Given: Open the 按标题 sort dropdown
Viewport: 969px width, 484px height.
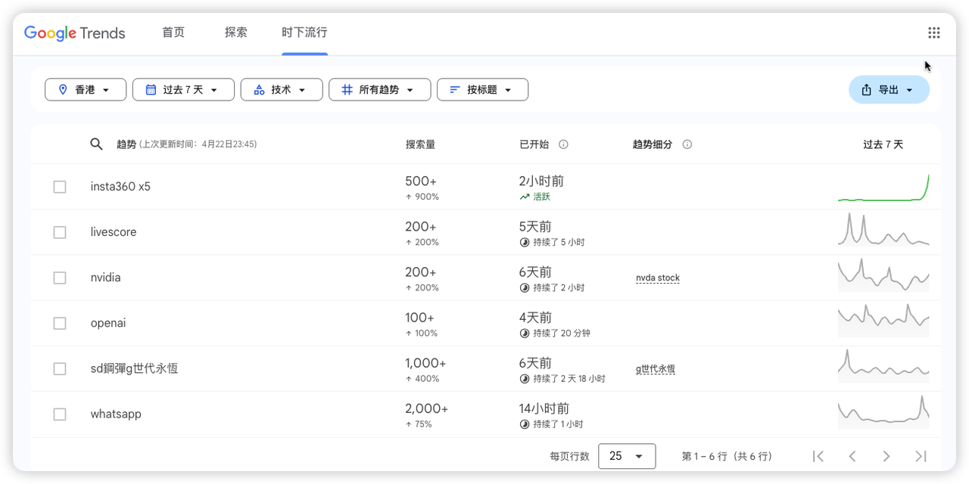Looking at the screenshot, I should (482, 89).
